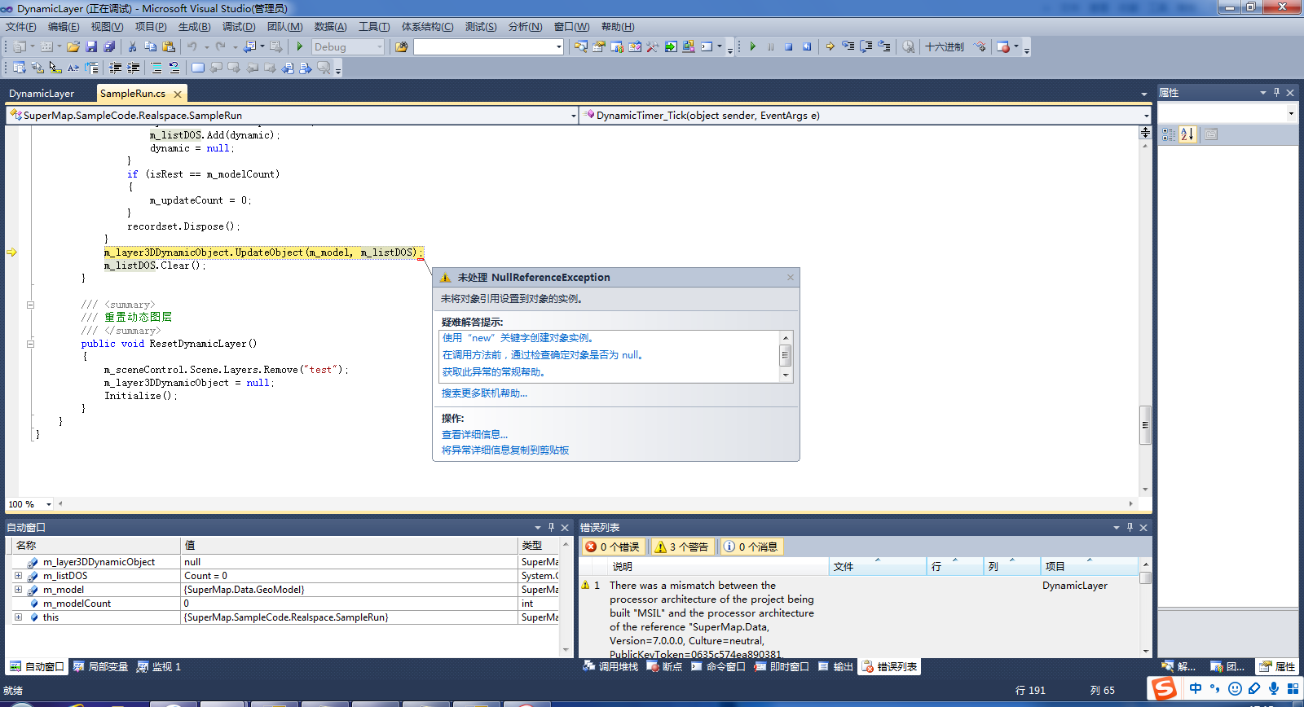Open the 调试(D) menu
The height and width of the screenshot is (707, 1304).
239,27
